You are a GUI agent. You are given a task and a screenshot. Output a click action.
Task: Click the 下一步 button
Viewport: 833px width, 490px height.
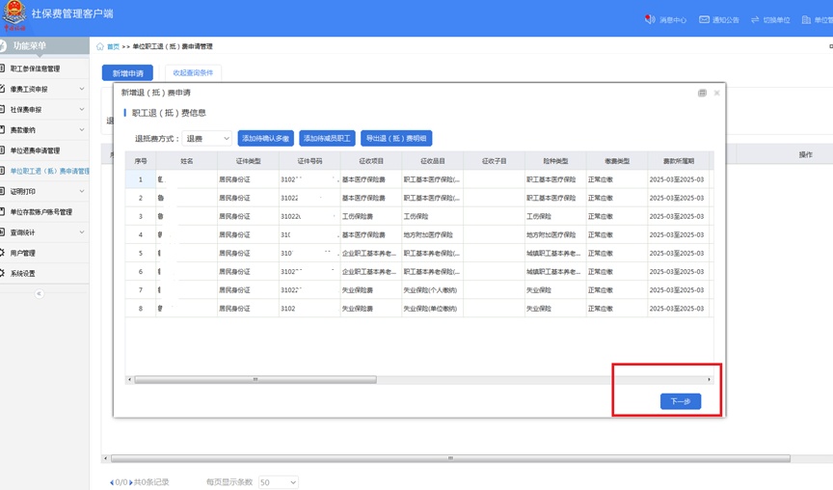[681, 401]
